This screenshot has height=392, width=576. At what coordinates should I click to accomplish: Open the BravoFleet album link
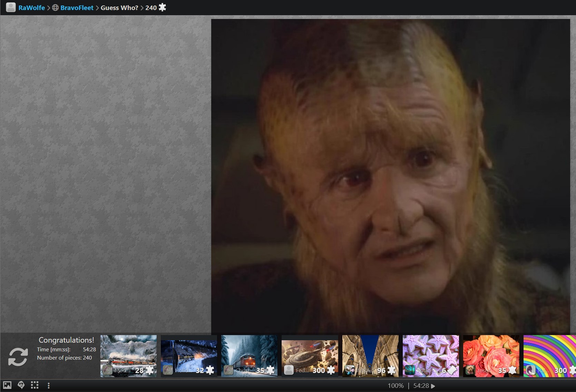point(77,8)
